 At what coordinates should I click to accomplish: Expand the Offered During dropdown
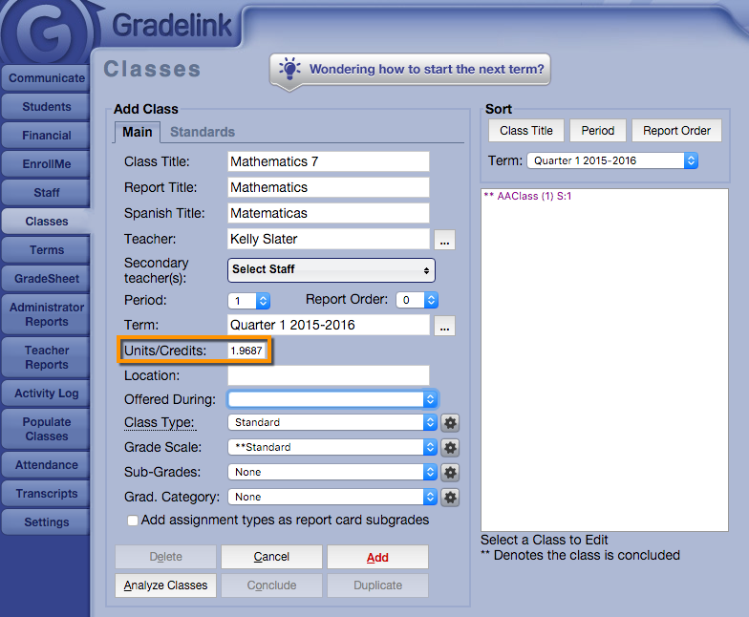click(332, 399)
